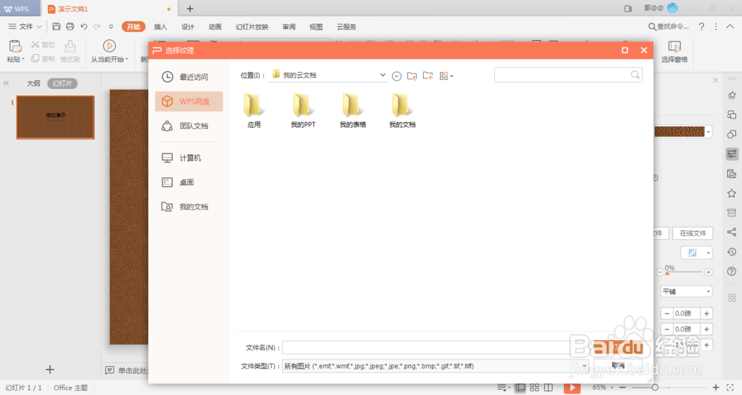Open the 平铺 placement dropdown
The height and width of the screenshot is (395, 742).
(686, 291)
